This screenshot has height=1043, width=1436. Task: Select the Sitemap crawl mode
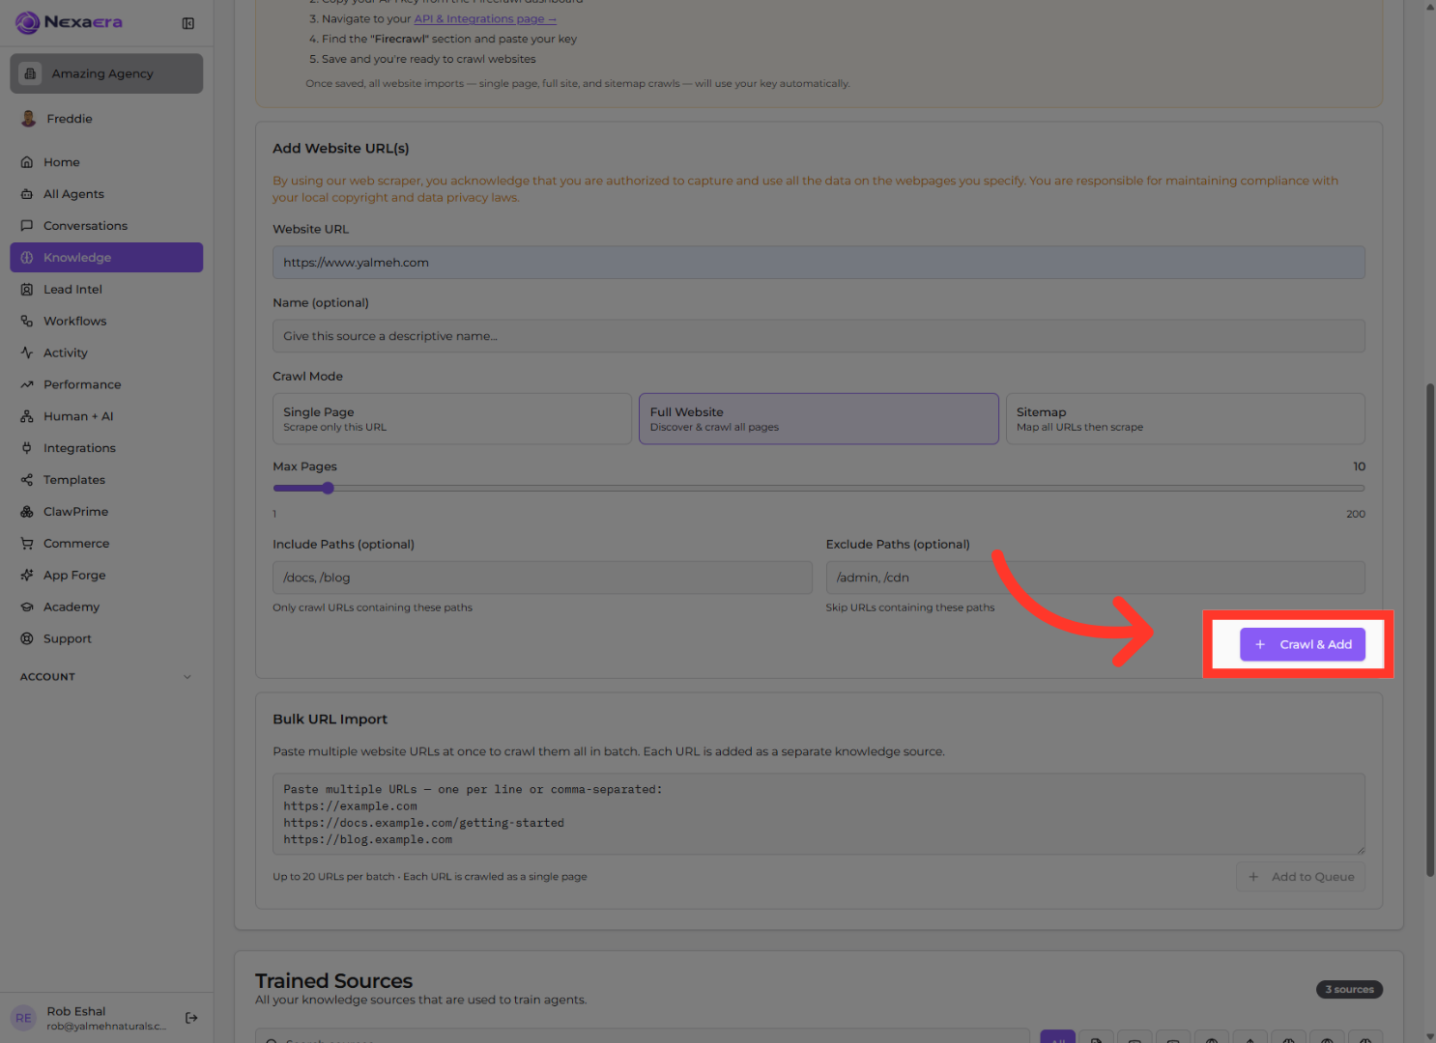(1186, 419)
